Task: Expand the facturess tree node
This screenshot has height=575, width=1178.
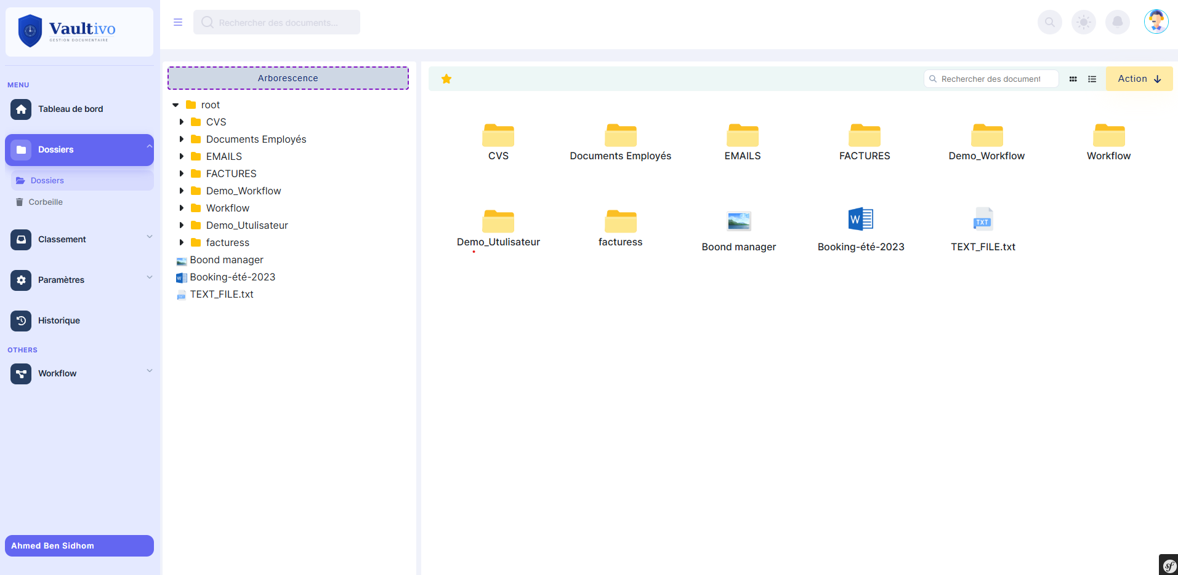Action: (x=181, y=242)
